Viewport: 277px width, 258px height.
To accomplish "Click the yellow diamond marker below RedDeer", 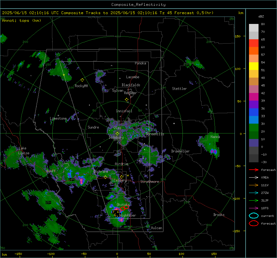I will pyautogui.click(x=126, y=100).
